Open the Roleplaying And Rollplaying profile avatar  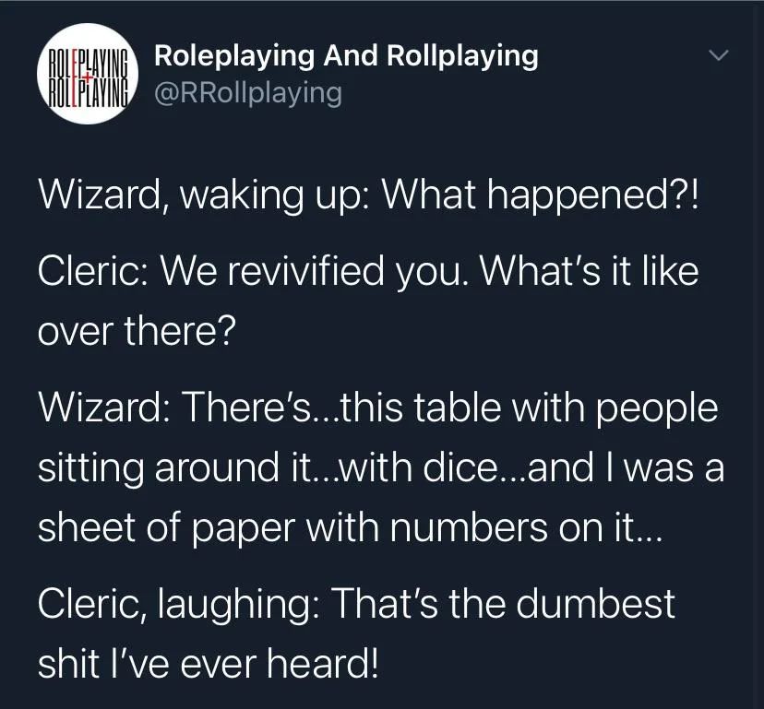tap(88, 74)
